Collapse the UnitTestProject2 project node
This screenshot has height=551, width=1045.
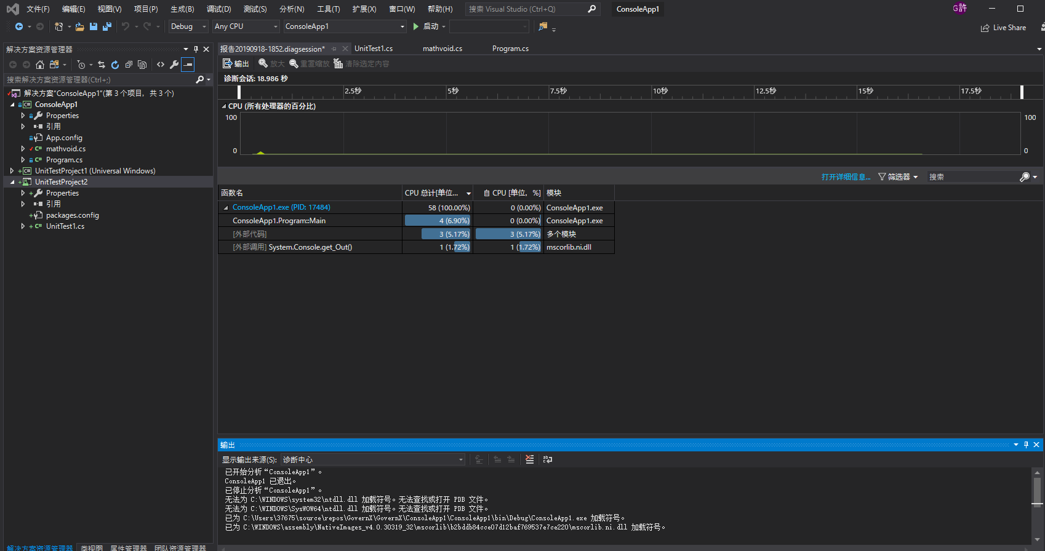click(x=12, y=182)
